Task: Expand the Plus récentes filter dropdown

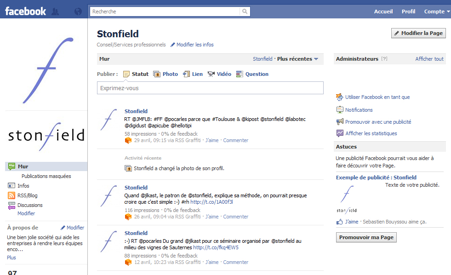Action: (x=298, y=59)
